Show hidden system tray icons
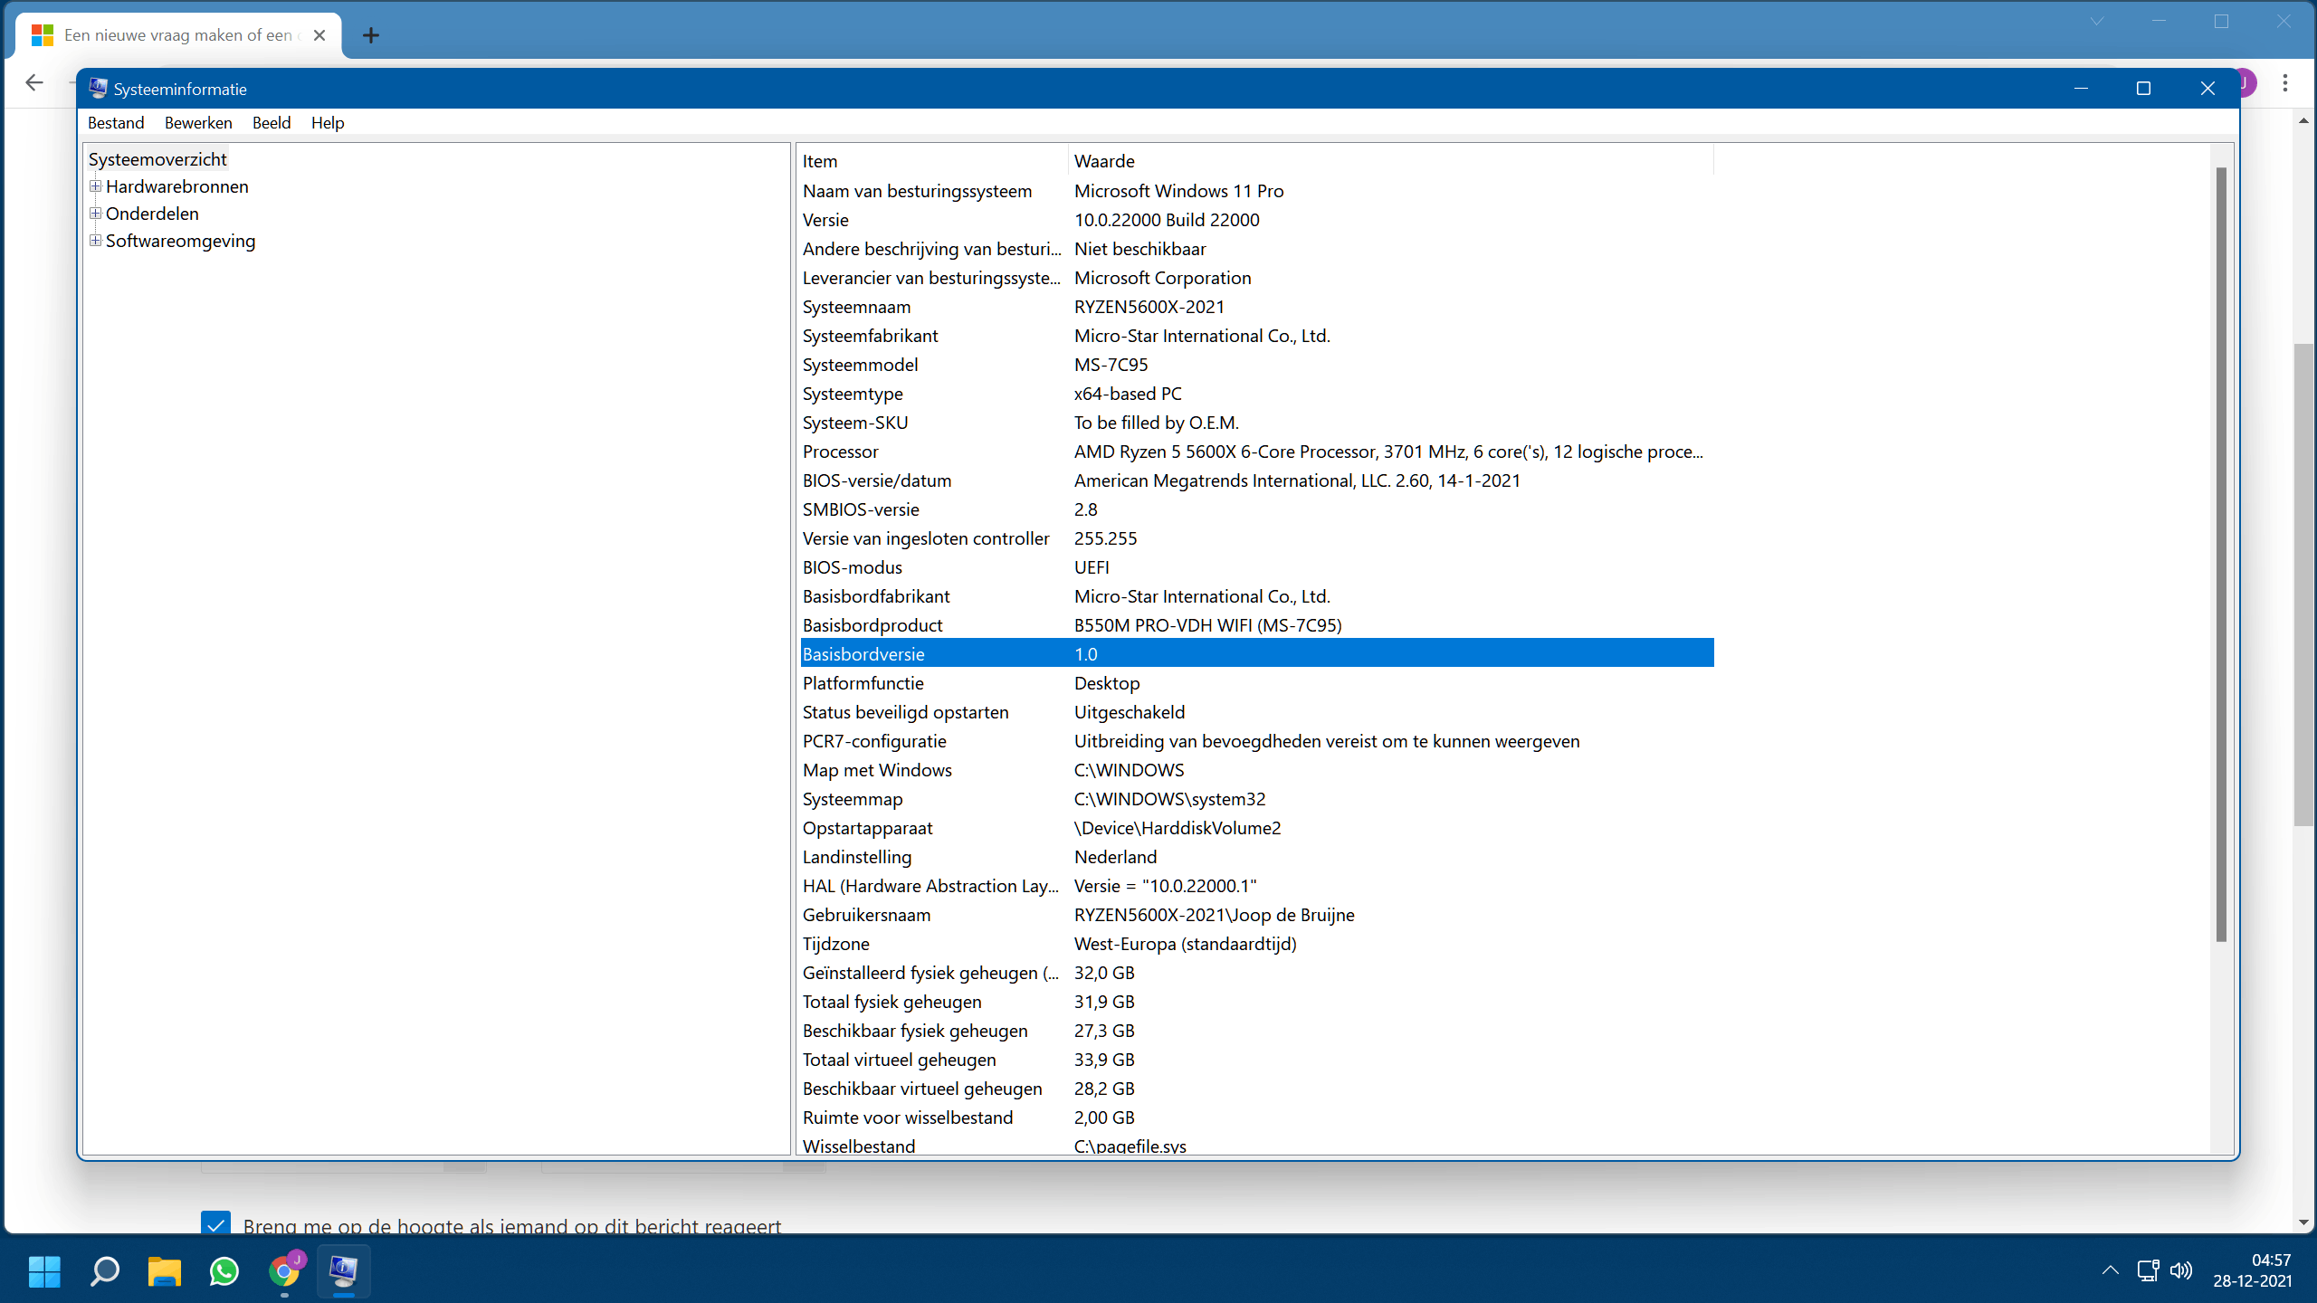Screen dimensions: 2317x1303 coord(2110,1270)
